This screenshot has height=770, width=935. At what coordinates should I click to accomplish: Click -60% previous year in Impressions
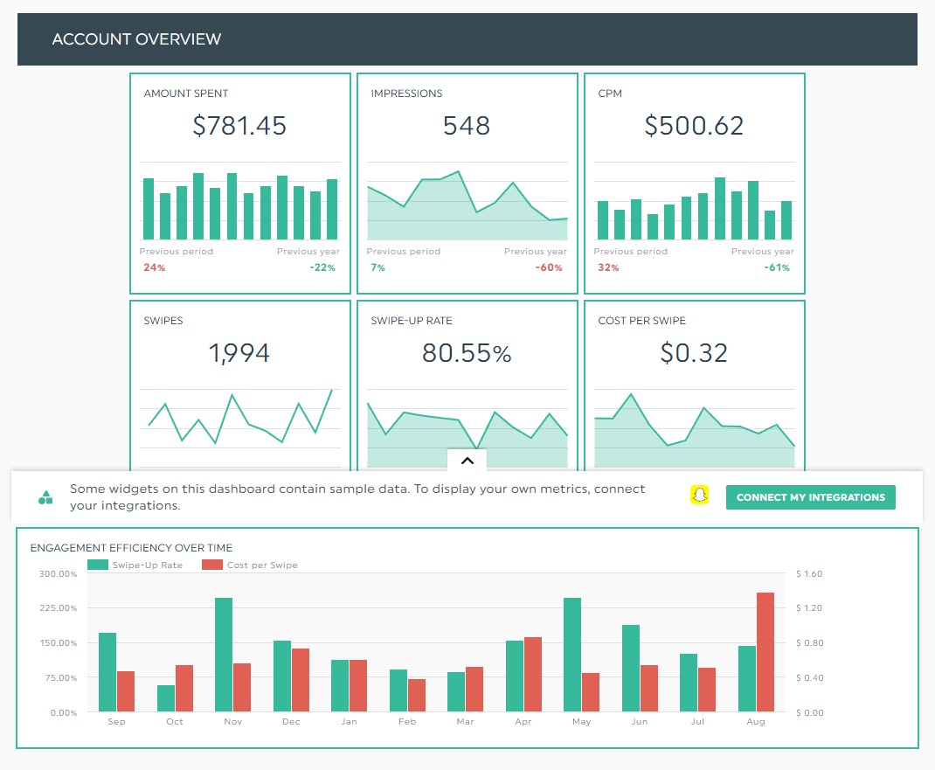click(549, 267)
